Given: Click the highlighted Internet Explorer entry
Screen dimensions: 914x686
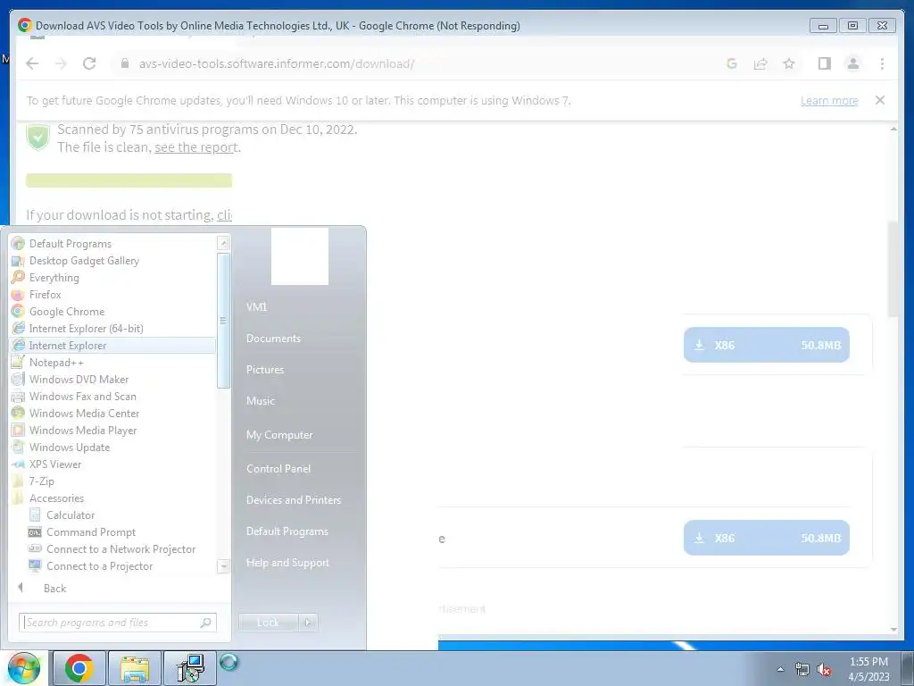Looking at the screenshot, I should pyautogui.click(x=112, y=345).
